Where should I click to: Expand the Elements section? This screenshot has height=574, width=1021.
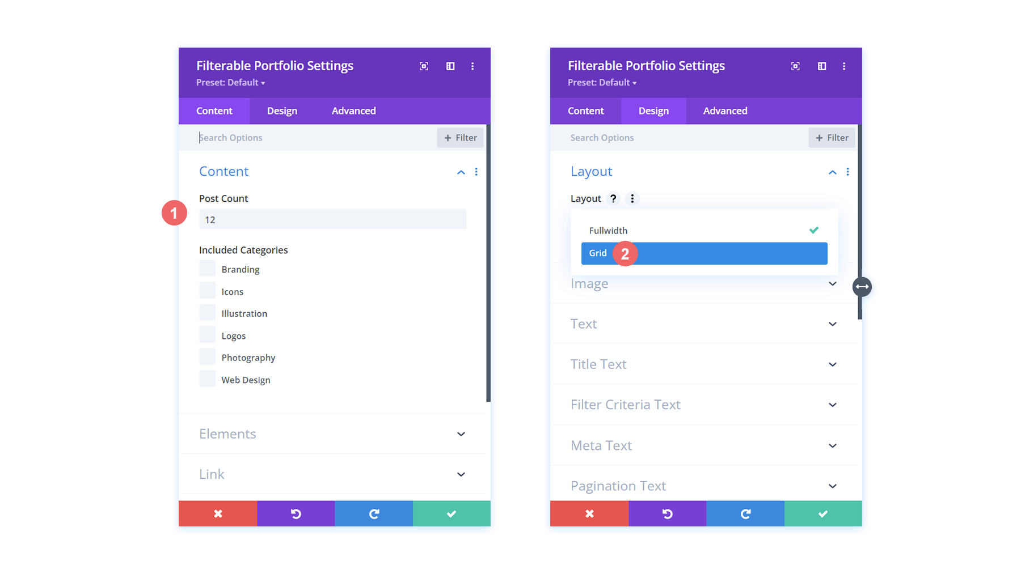pyautogui.click(x=334, y=433)
